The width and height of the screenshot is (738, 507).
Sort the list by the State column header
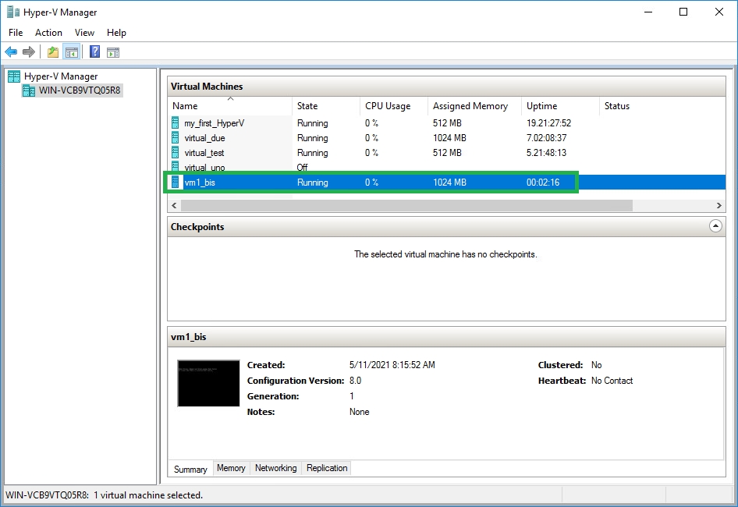pyautogui.click(x=307, y=106)
